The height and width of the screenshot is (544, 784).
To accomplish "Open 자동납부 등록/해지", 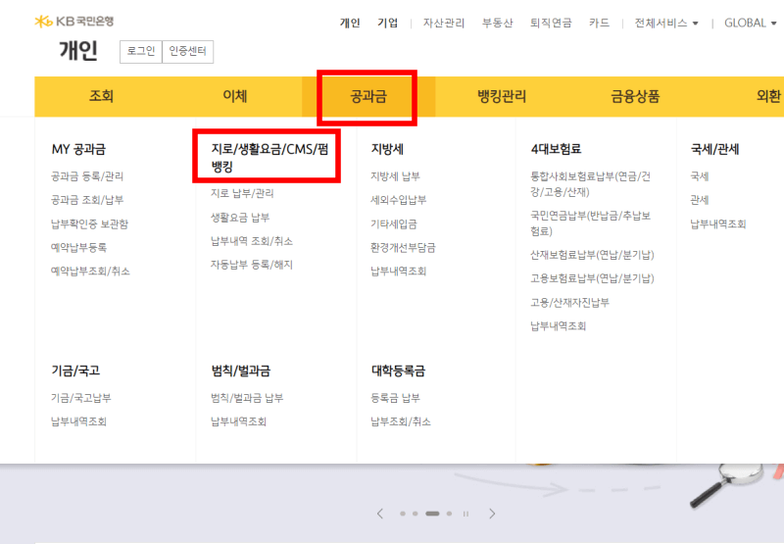I will click(x=252, y=265).
